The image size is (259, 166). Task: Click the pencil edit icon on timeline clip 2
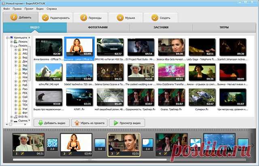pyautogui.click(x=70, y=154)
